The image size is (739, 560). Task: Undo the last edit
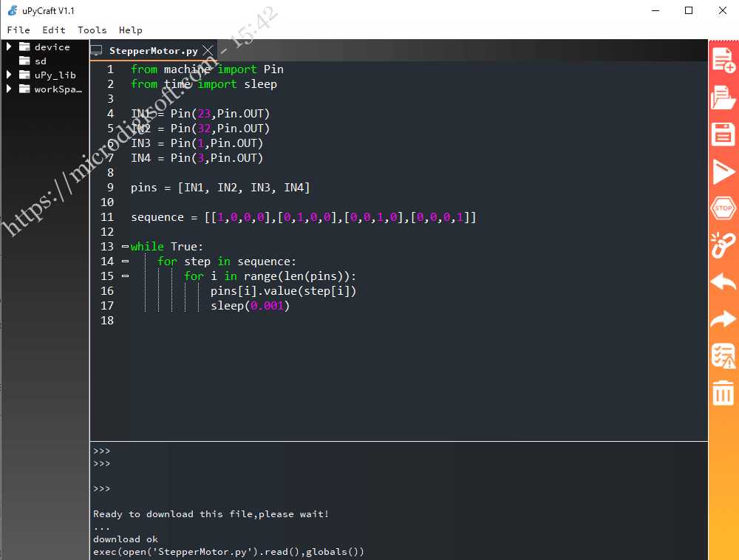(x=723, y=281)
